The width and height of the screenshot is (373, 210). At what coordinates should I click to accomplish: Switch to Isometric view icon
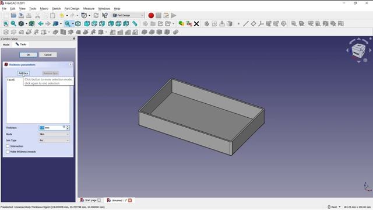78,23
